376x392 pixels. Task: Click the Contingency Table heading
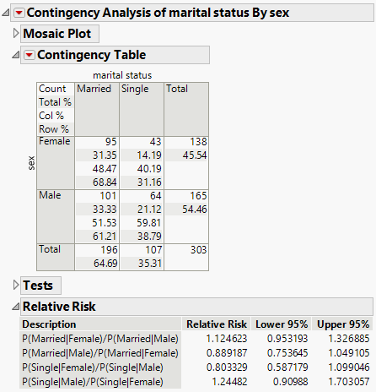92,55
